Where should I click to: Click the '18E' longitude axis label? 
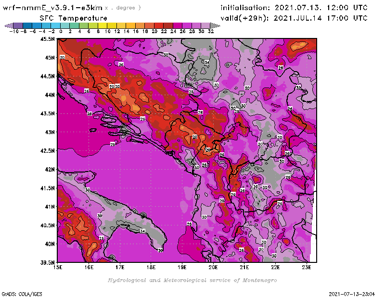(151, 267)
